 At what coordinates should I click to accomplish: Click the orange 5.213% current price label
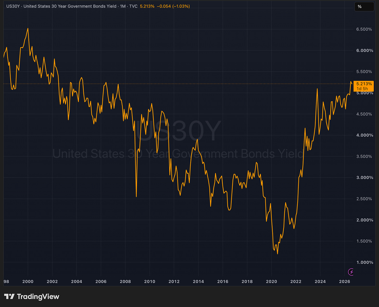coord(364,84)
